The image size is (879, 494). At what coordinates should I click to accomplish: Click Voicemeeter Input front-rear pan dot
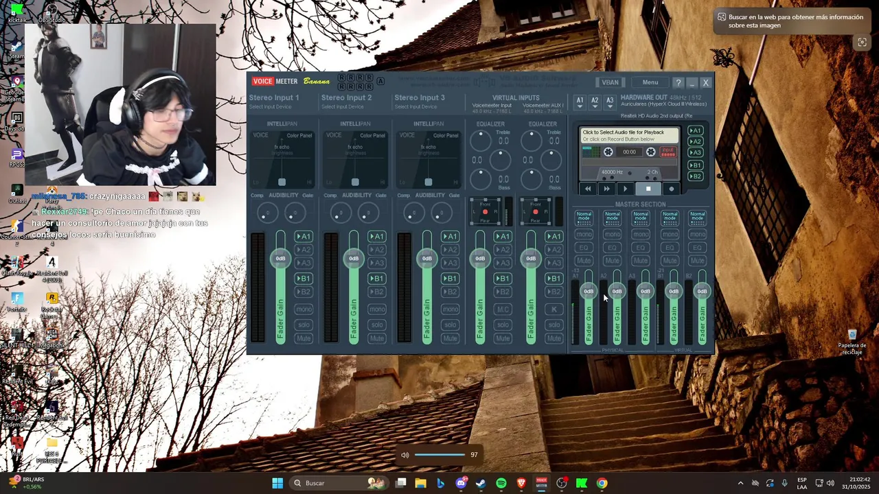485,212
